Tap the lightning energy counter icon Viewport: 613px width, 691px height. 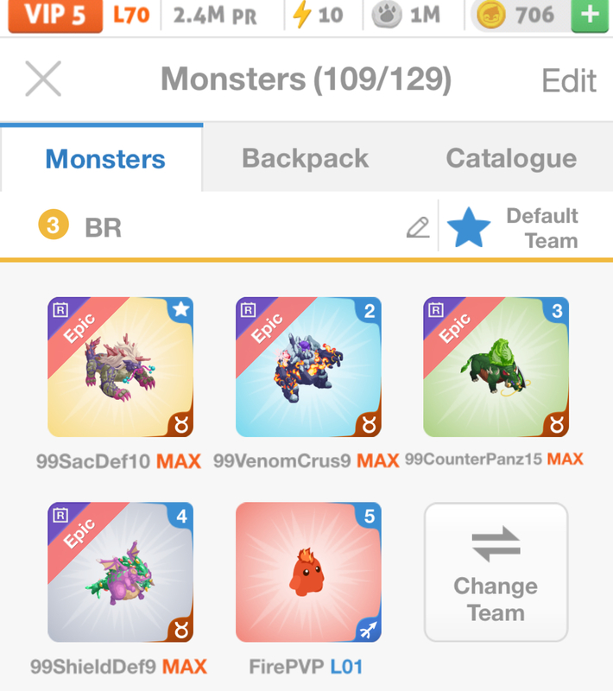302,15
